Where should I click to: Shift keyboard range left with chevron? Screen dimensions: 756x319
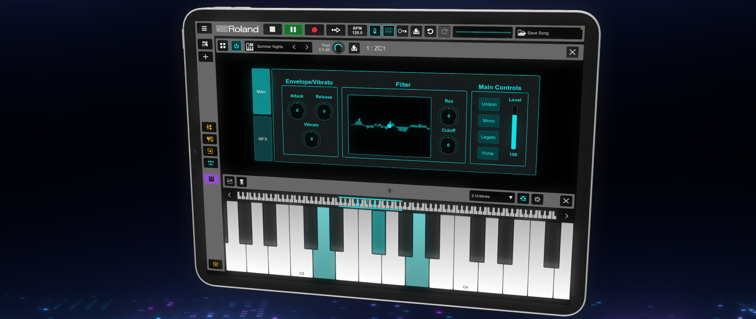click(229, 195)
